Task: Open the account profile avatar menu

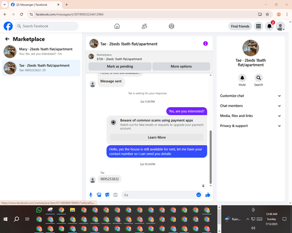Action: (280, 26)
